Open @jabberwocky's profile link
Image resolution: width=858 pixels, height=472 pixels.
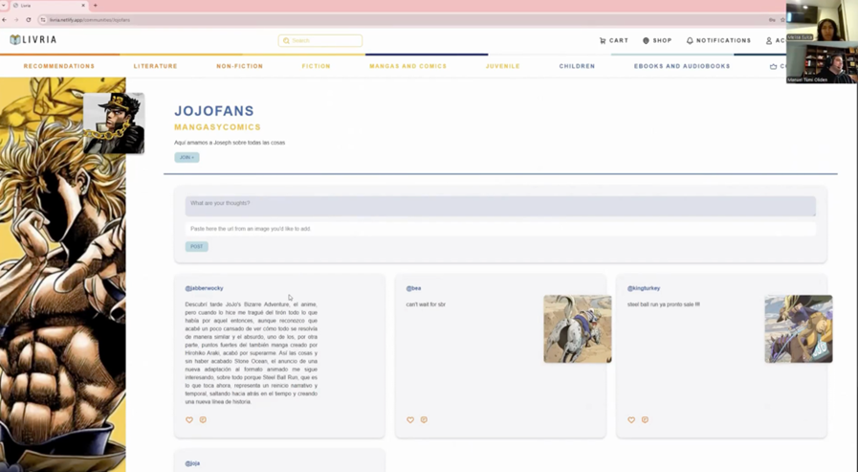click(x=204, y=288)
